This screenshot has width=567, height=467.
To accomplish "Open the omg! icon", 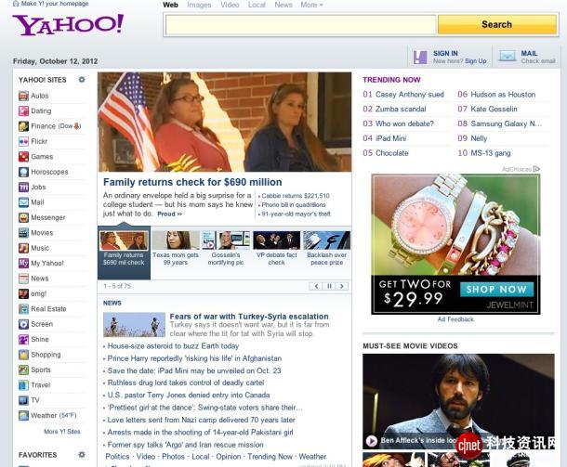I will (x=23, y=293).
